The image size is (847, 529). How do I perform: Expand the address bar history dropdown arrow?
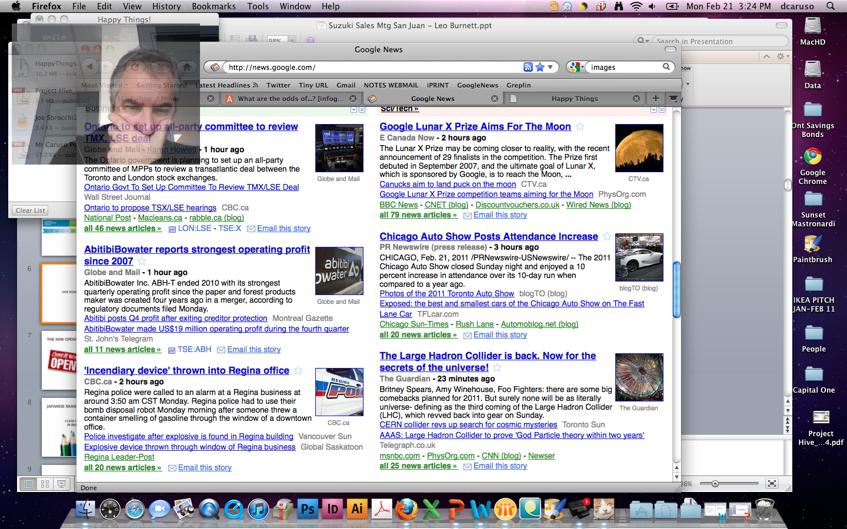tap(551, 67)
